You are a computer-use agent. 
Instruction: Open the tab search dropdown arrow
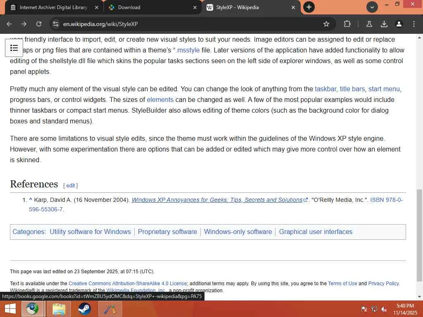tap(372, 7)
